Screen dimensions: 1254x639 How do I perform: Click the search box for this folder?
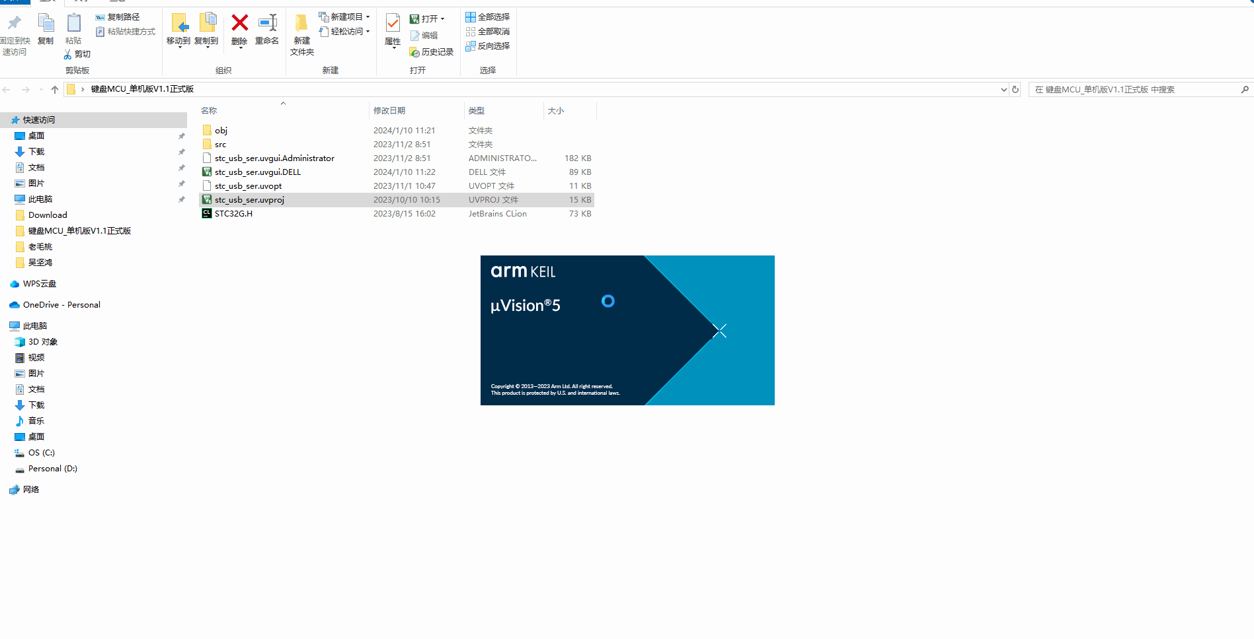tap(1141, 90)
